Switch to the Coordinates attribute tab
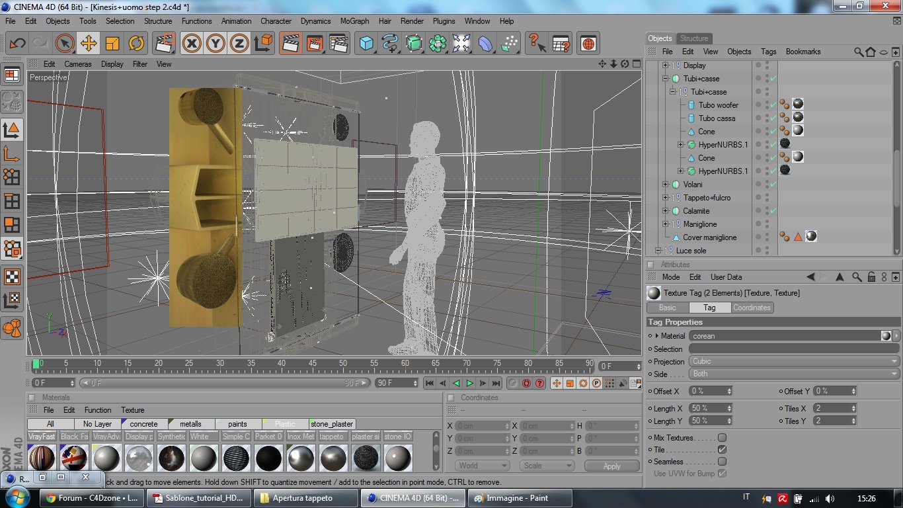Screen dimensions: 903x508 [x=752, y=308]
